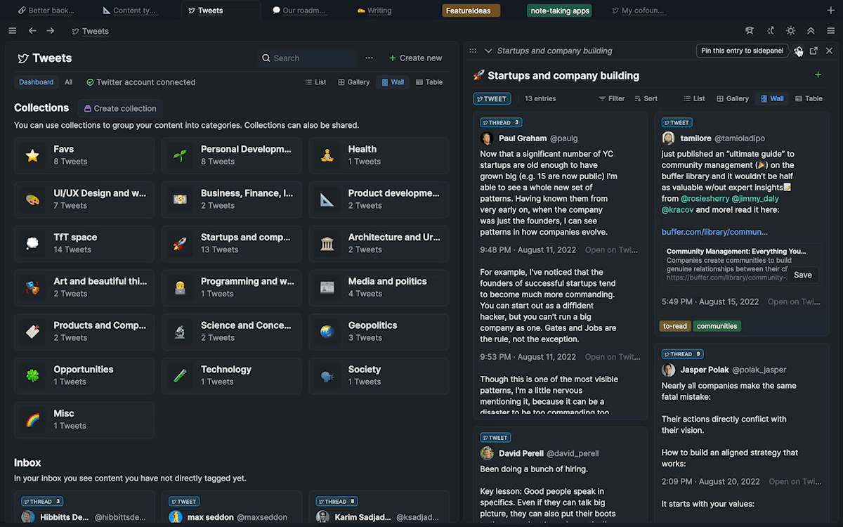Click the FeatureIdeas colored tag tab
843x527 pixels.
471,11
